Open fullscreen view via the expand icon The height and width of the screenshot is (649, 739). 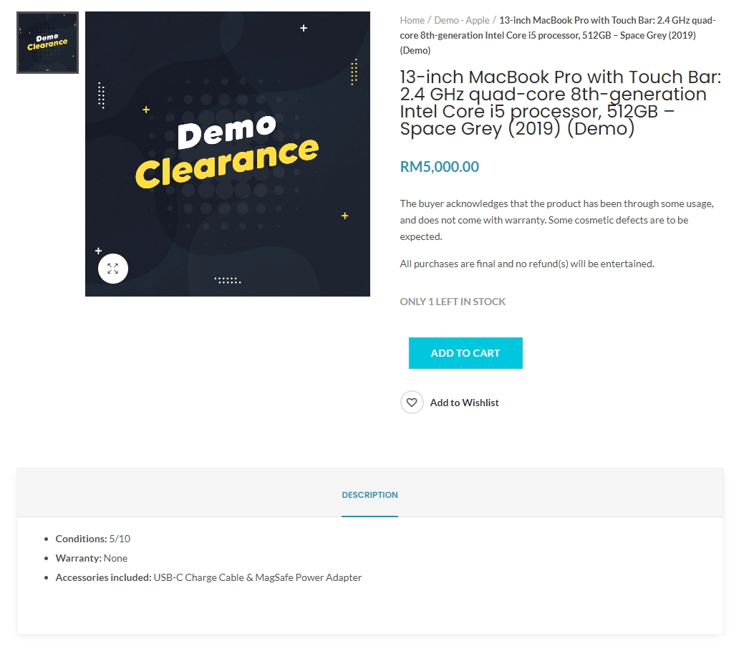point(113,269)
